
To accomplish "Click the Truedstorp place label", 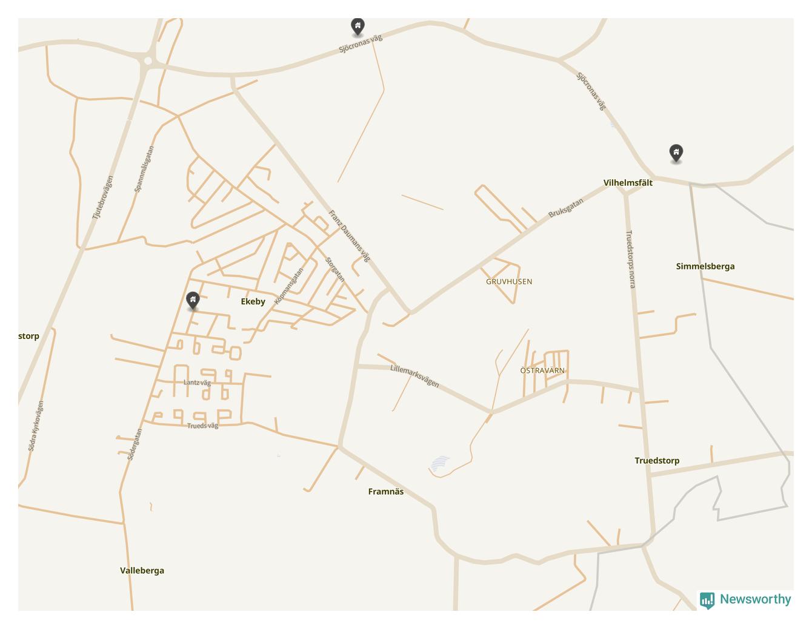I will (657, 461).
